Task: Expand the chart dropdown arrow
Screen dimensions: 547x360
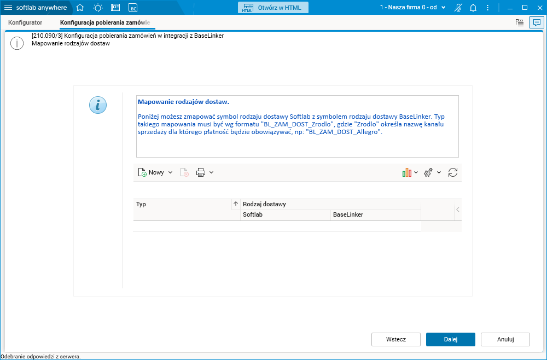Action: pyautogui.click(x=416, y=172)
